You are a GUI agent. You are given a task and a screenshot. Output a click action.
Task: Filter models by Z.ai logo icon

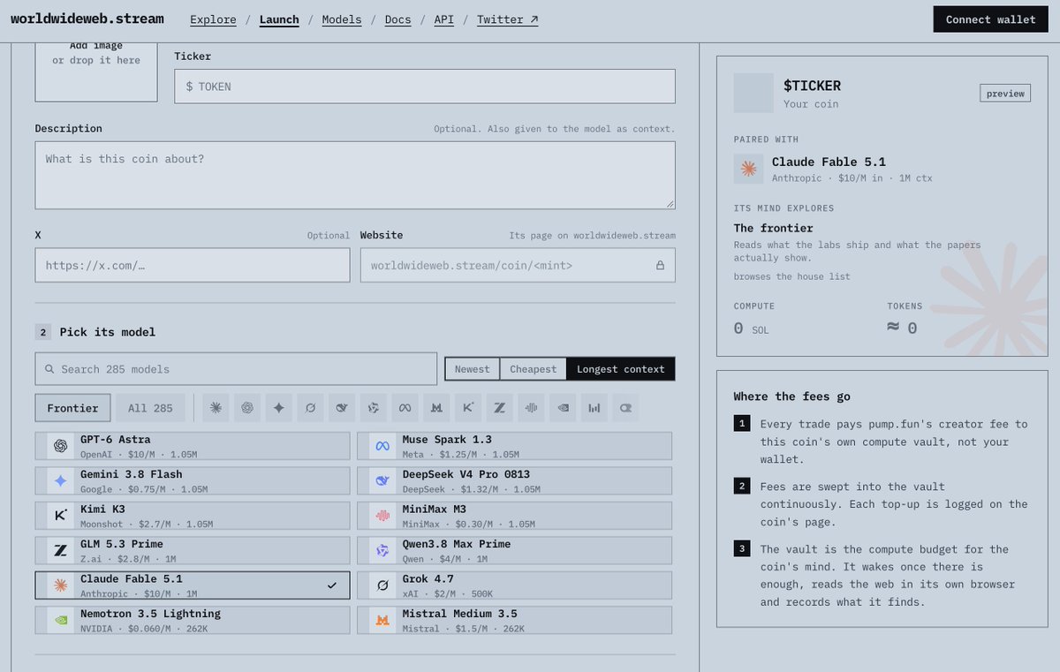500,408
